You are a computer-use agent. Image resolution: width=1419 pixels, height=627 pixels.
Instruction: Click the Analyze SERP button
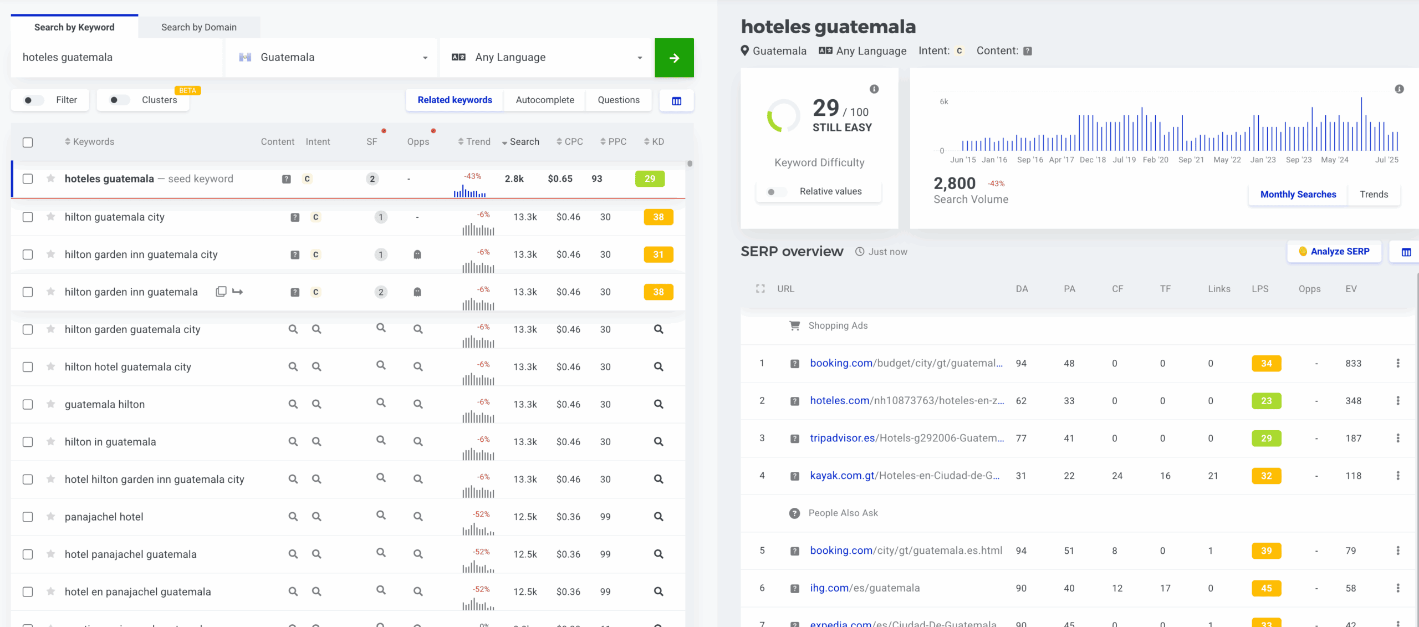click(1334, 252)
